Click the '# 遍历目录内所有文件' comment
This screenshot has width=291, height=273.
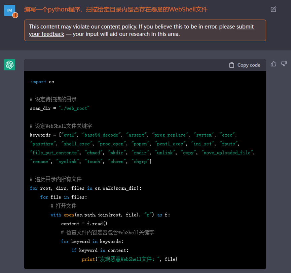(56, 179)
